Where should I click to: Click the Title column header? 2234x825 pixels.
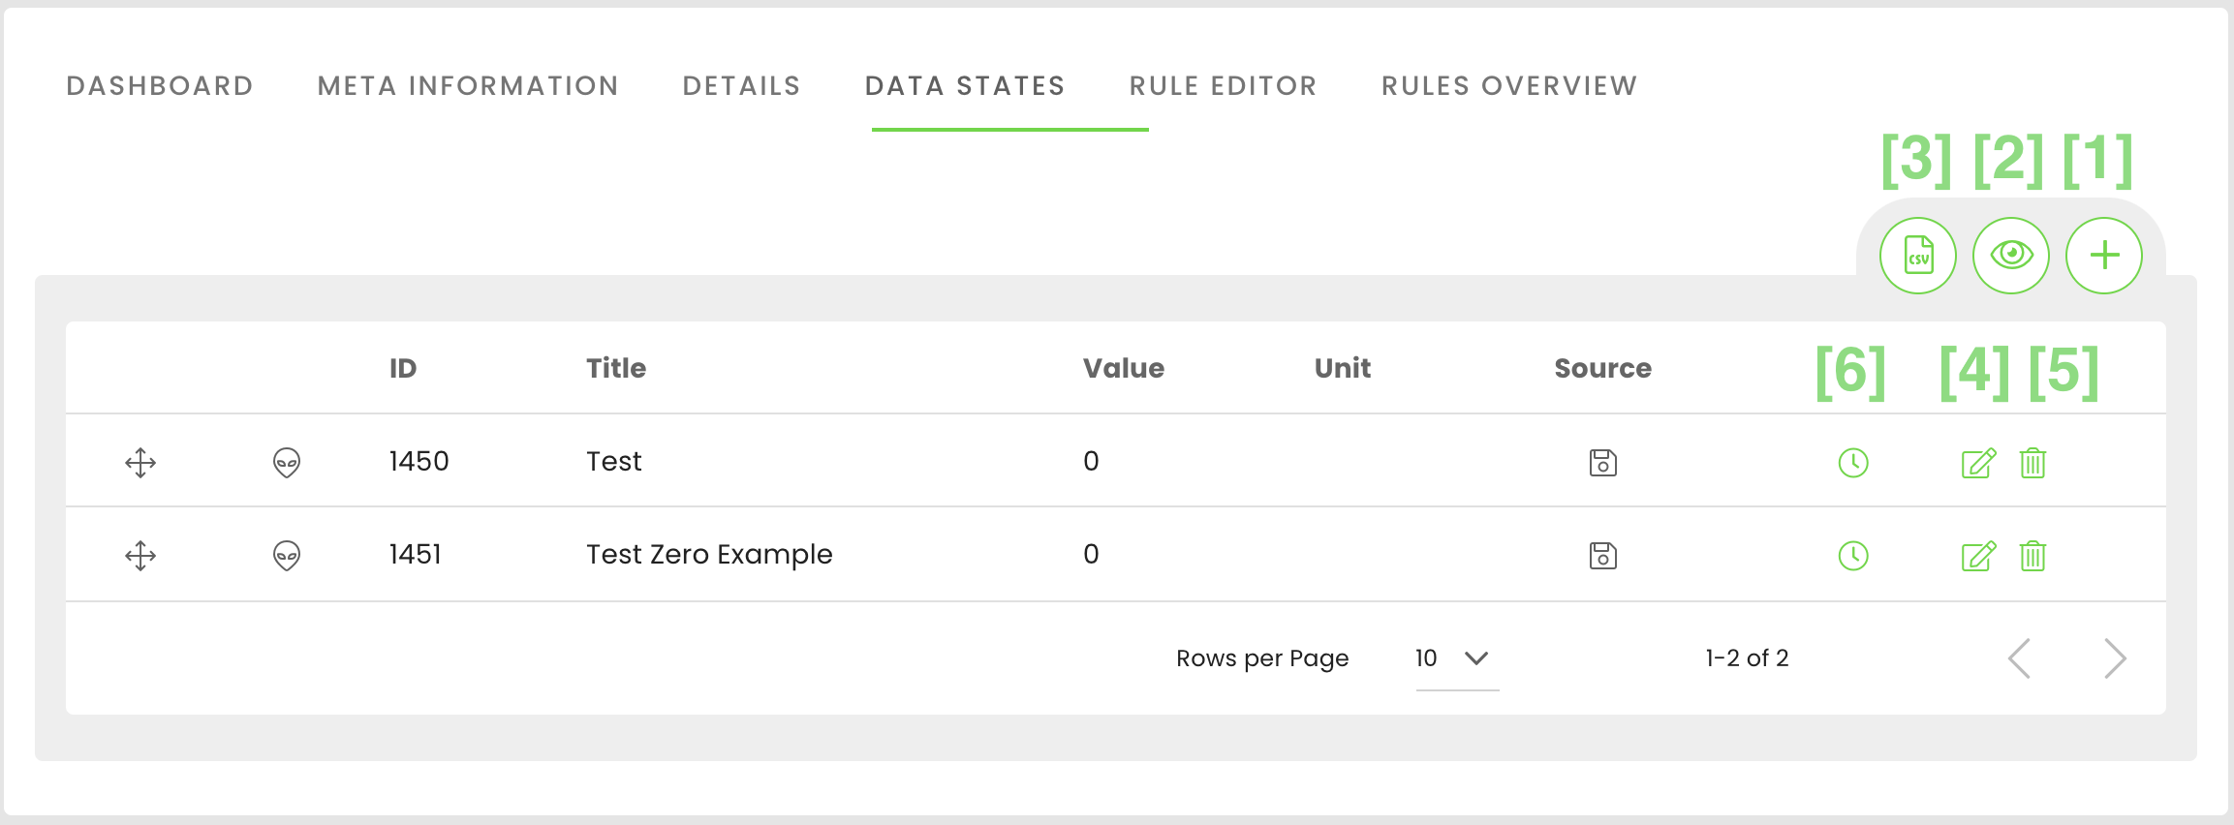coord(616,368)
